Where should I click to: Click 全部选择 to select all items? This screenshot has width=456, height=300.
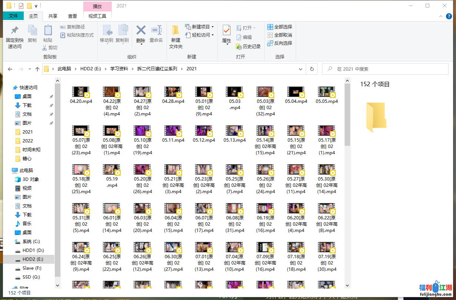point(279,27)
